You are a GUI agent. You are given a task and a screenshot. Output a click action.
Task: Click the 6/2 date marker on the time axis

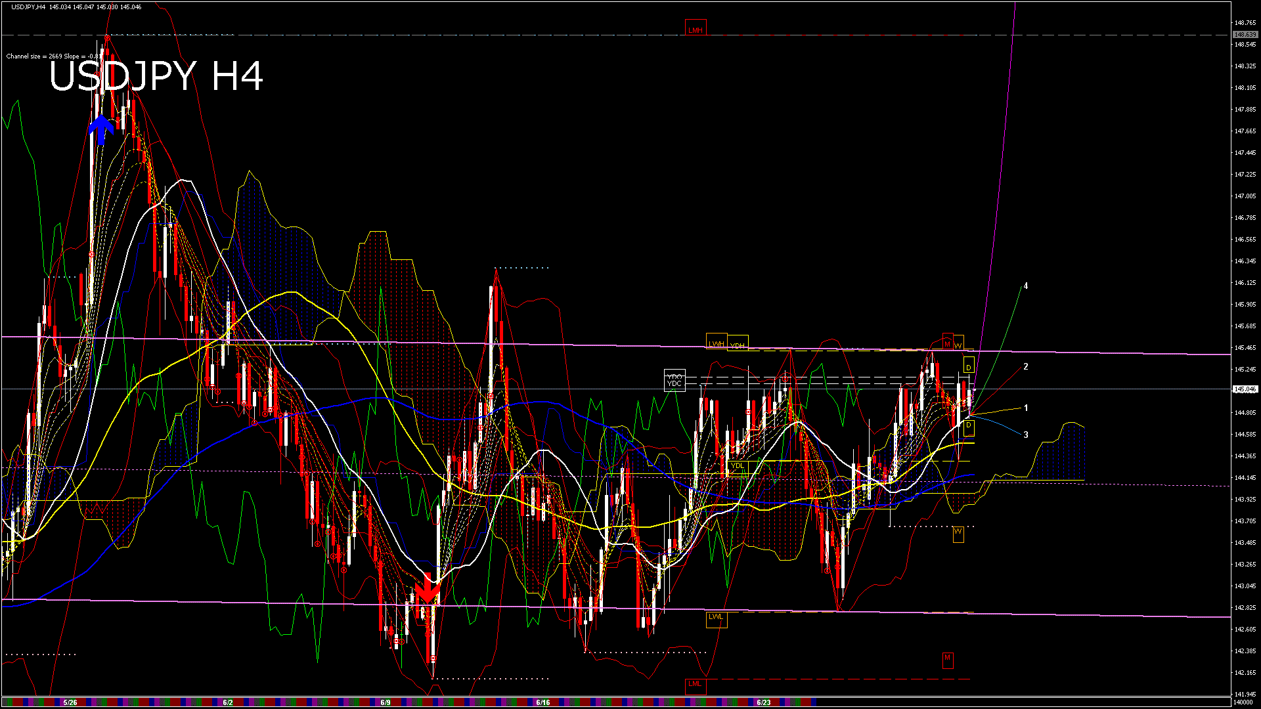228,702
